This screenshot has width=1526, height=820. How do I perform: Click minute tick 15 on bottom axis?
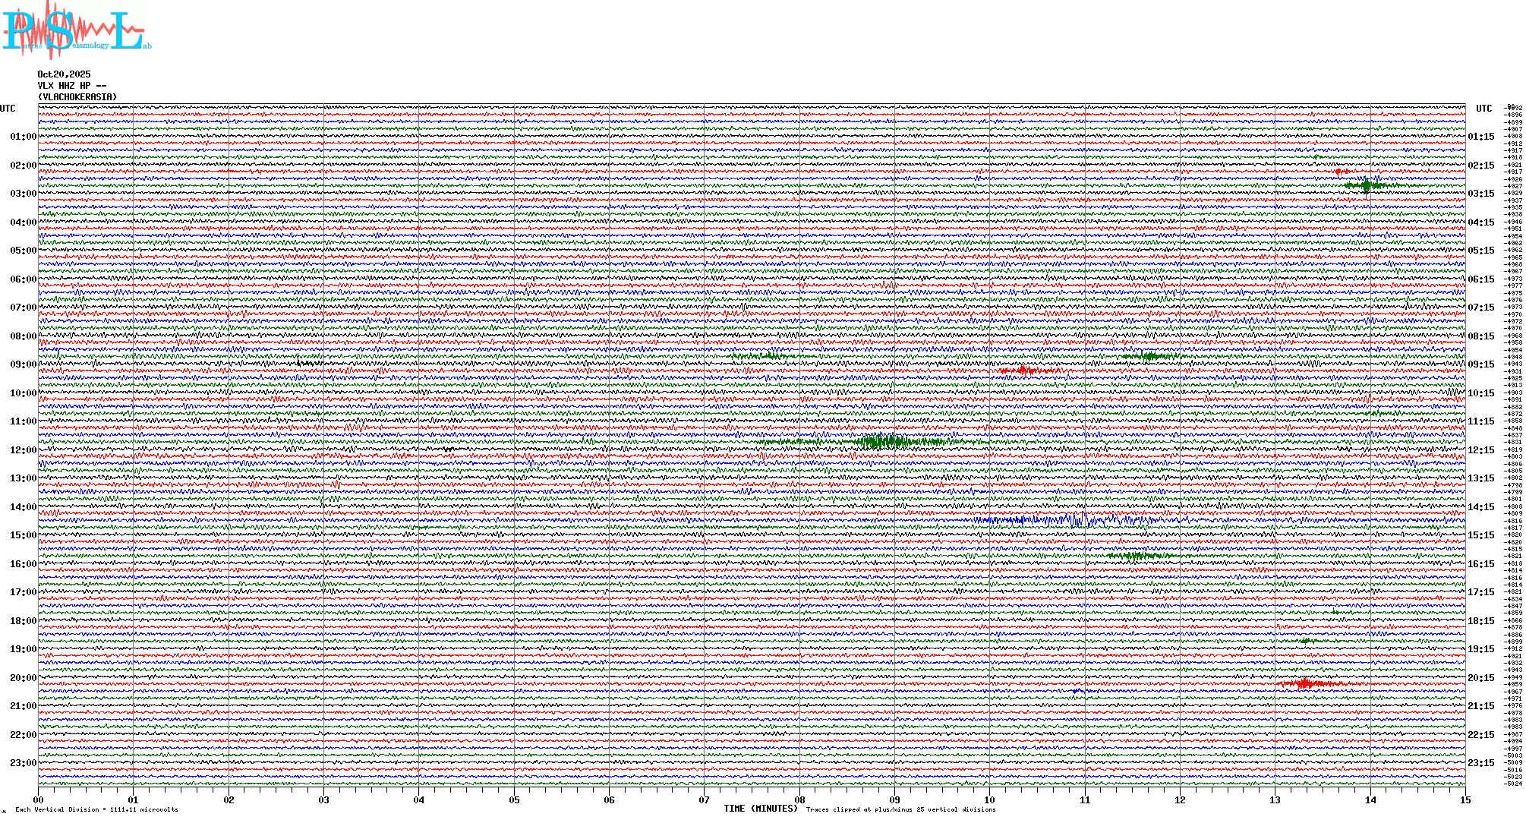coord(1465,800)
